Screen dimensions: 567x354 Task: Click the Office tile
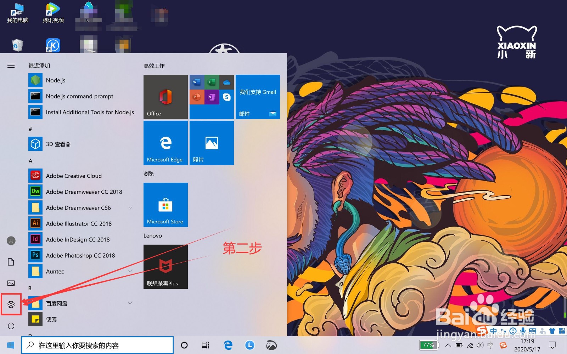coord(165,97)
